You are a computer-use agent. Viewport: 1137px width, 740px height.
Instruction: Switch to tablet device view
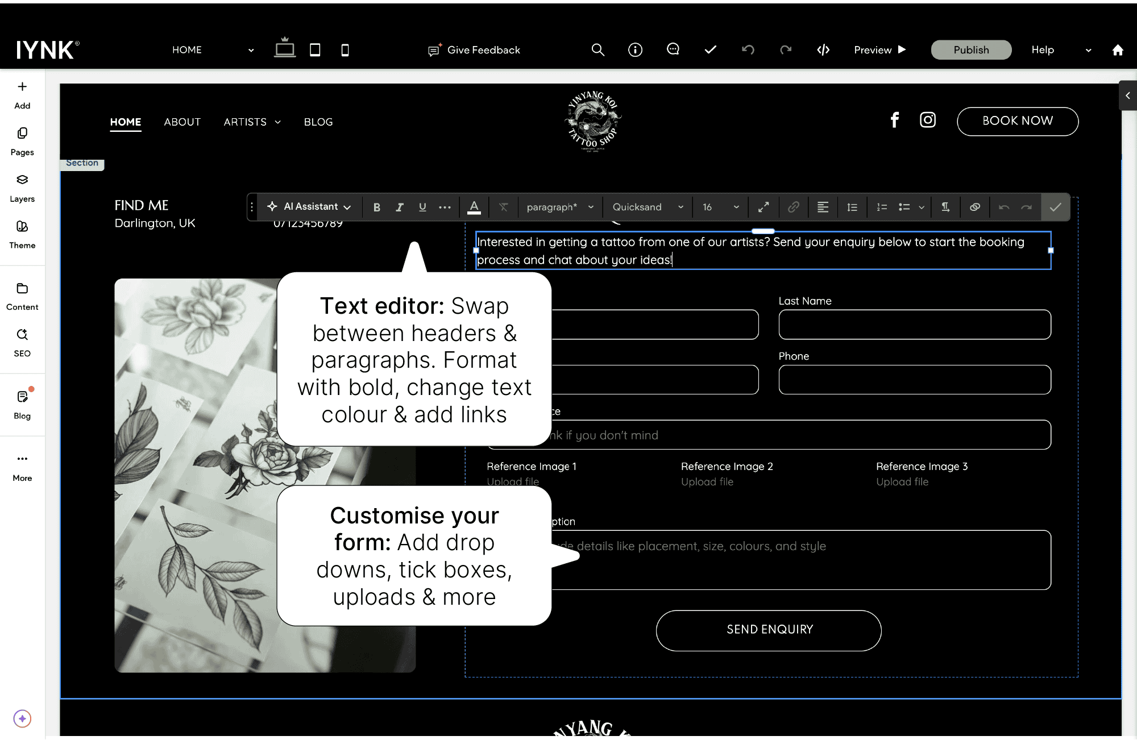point(314,50)
